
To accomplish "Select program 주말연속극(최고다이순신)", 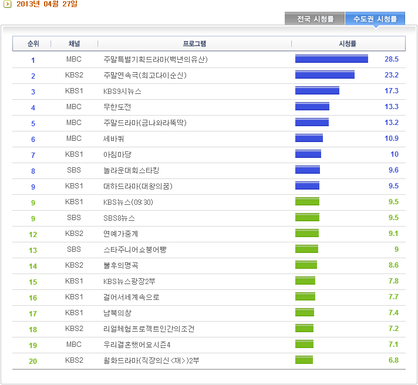I will pyautogui.click(x=145, y=75).
